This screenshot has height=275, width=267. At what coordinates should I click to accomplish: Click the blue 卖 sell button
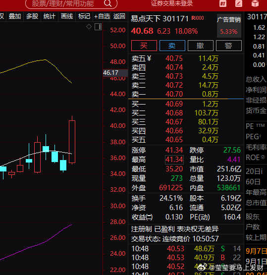[172, 46]
